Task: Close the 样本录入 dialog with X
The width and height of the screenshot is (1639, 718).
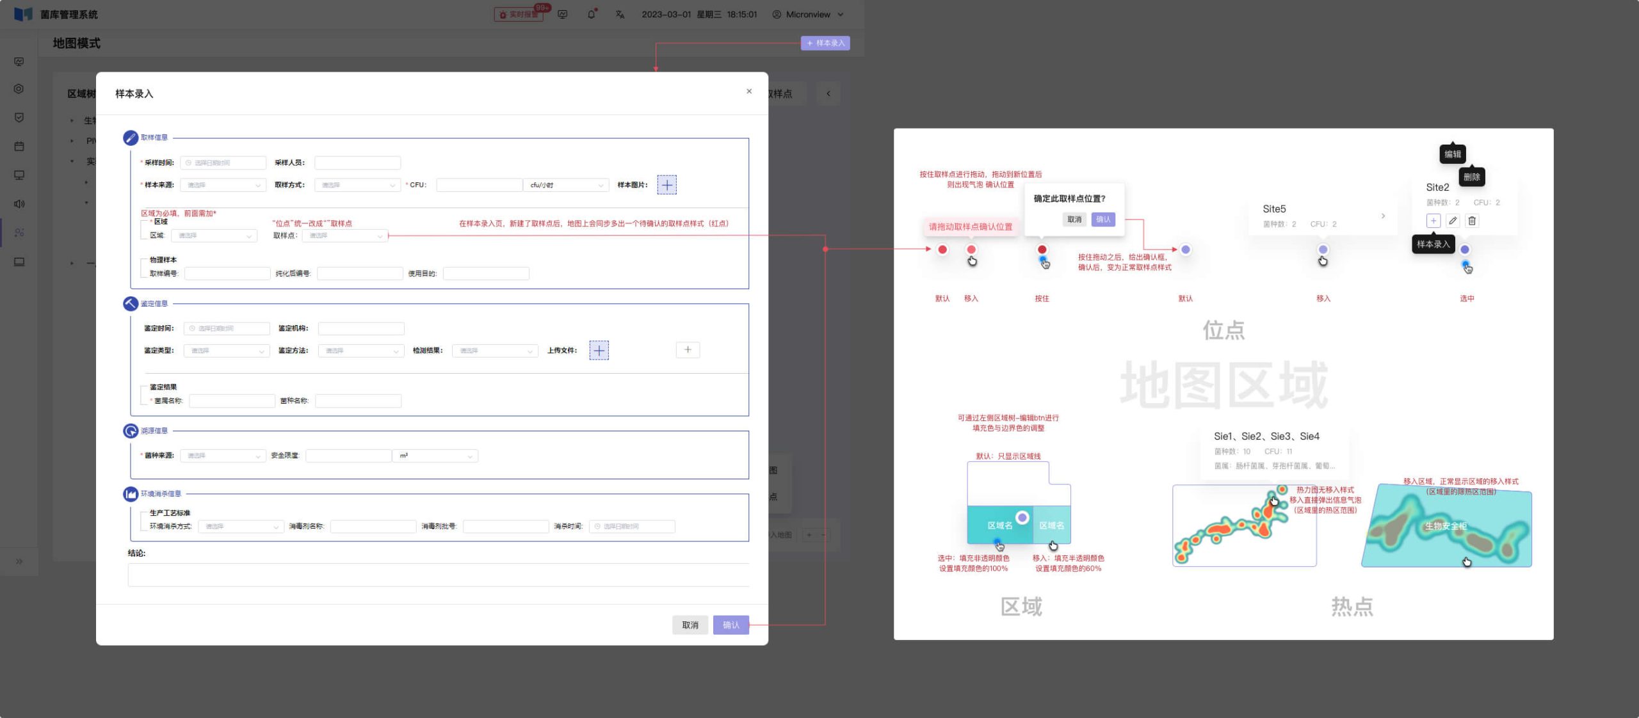Action: (749, 92)
